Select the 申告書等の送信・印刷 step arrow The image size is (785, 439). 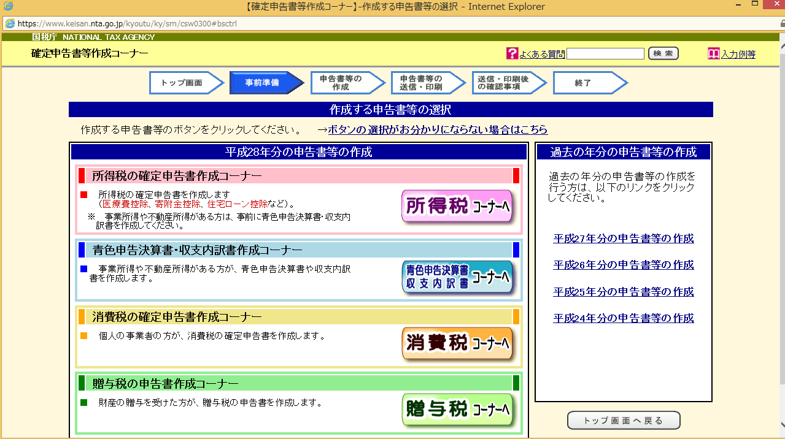pos(429,83)
